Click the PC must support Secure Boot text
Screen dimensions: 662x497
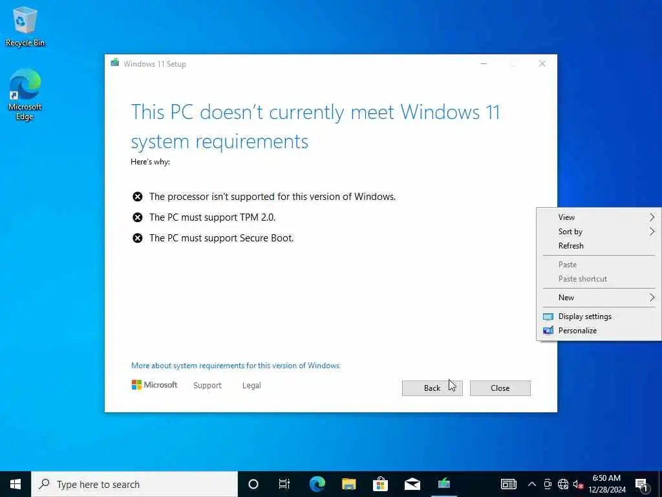pos(221,238)
